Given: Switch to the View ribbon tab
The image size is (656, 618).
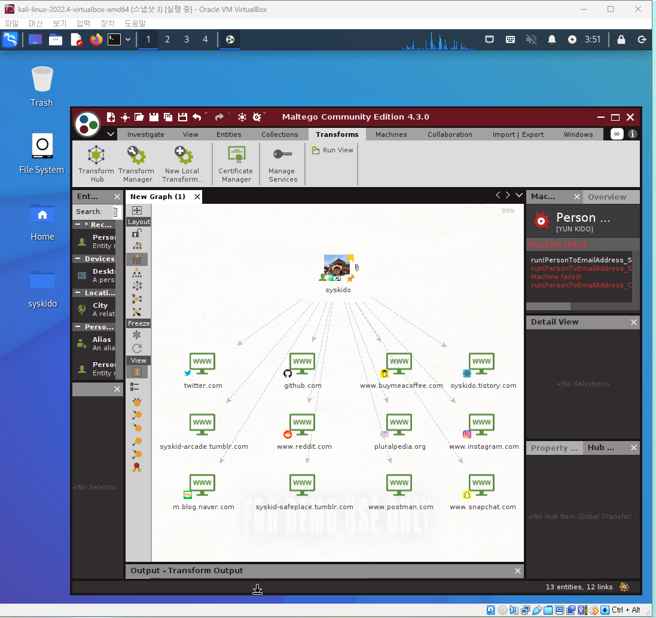Looking at the screenshot, I should point(190,134).
